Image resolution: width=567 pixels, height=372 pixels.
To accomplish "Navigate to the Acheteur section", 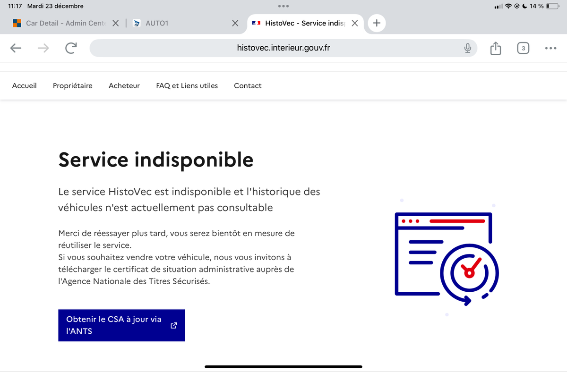I will tap(124, 85).
